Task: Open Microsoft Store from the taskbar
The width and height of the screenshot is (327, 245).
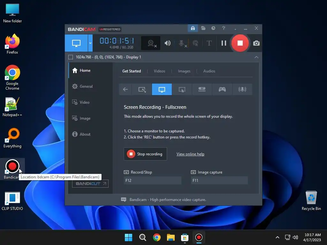Action: pos(185,237)
